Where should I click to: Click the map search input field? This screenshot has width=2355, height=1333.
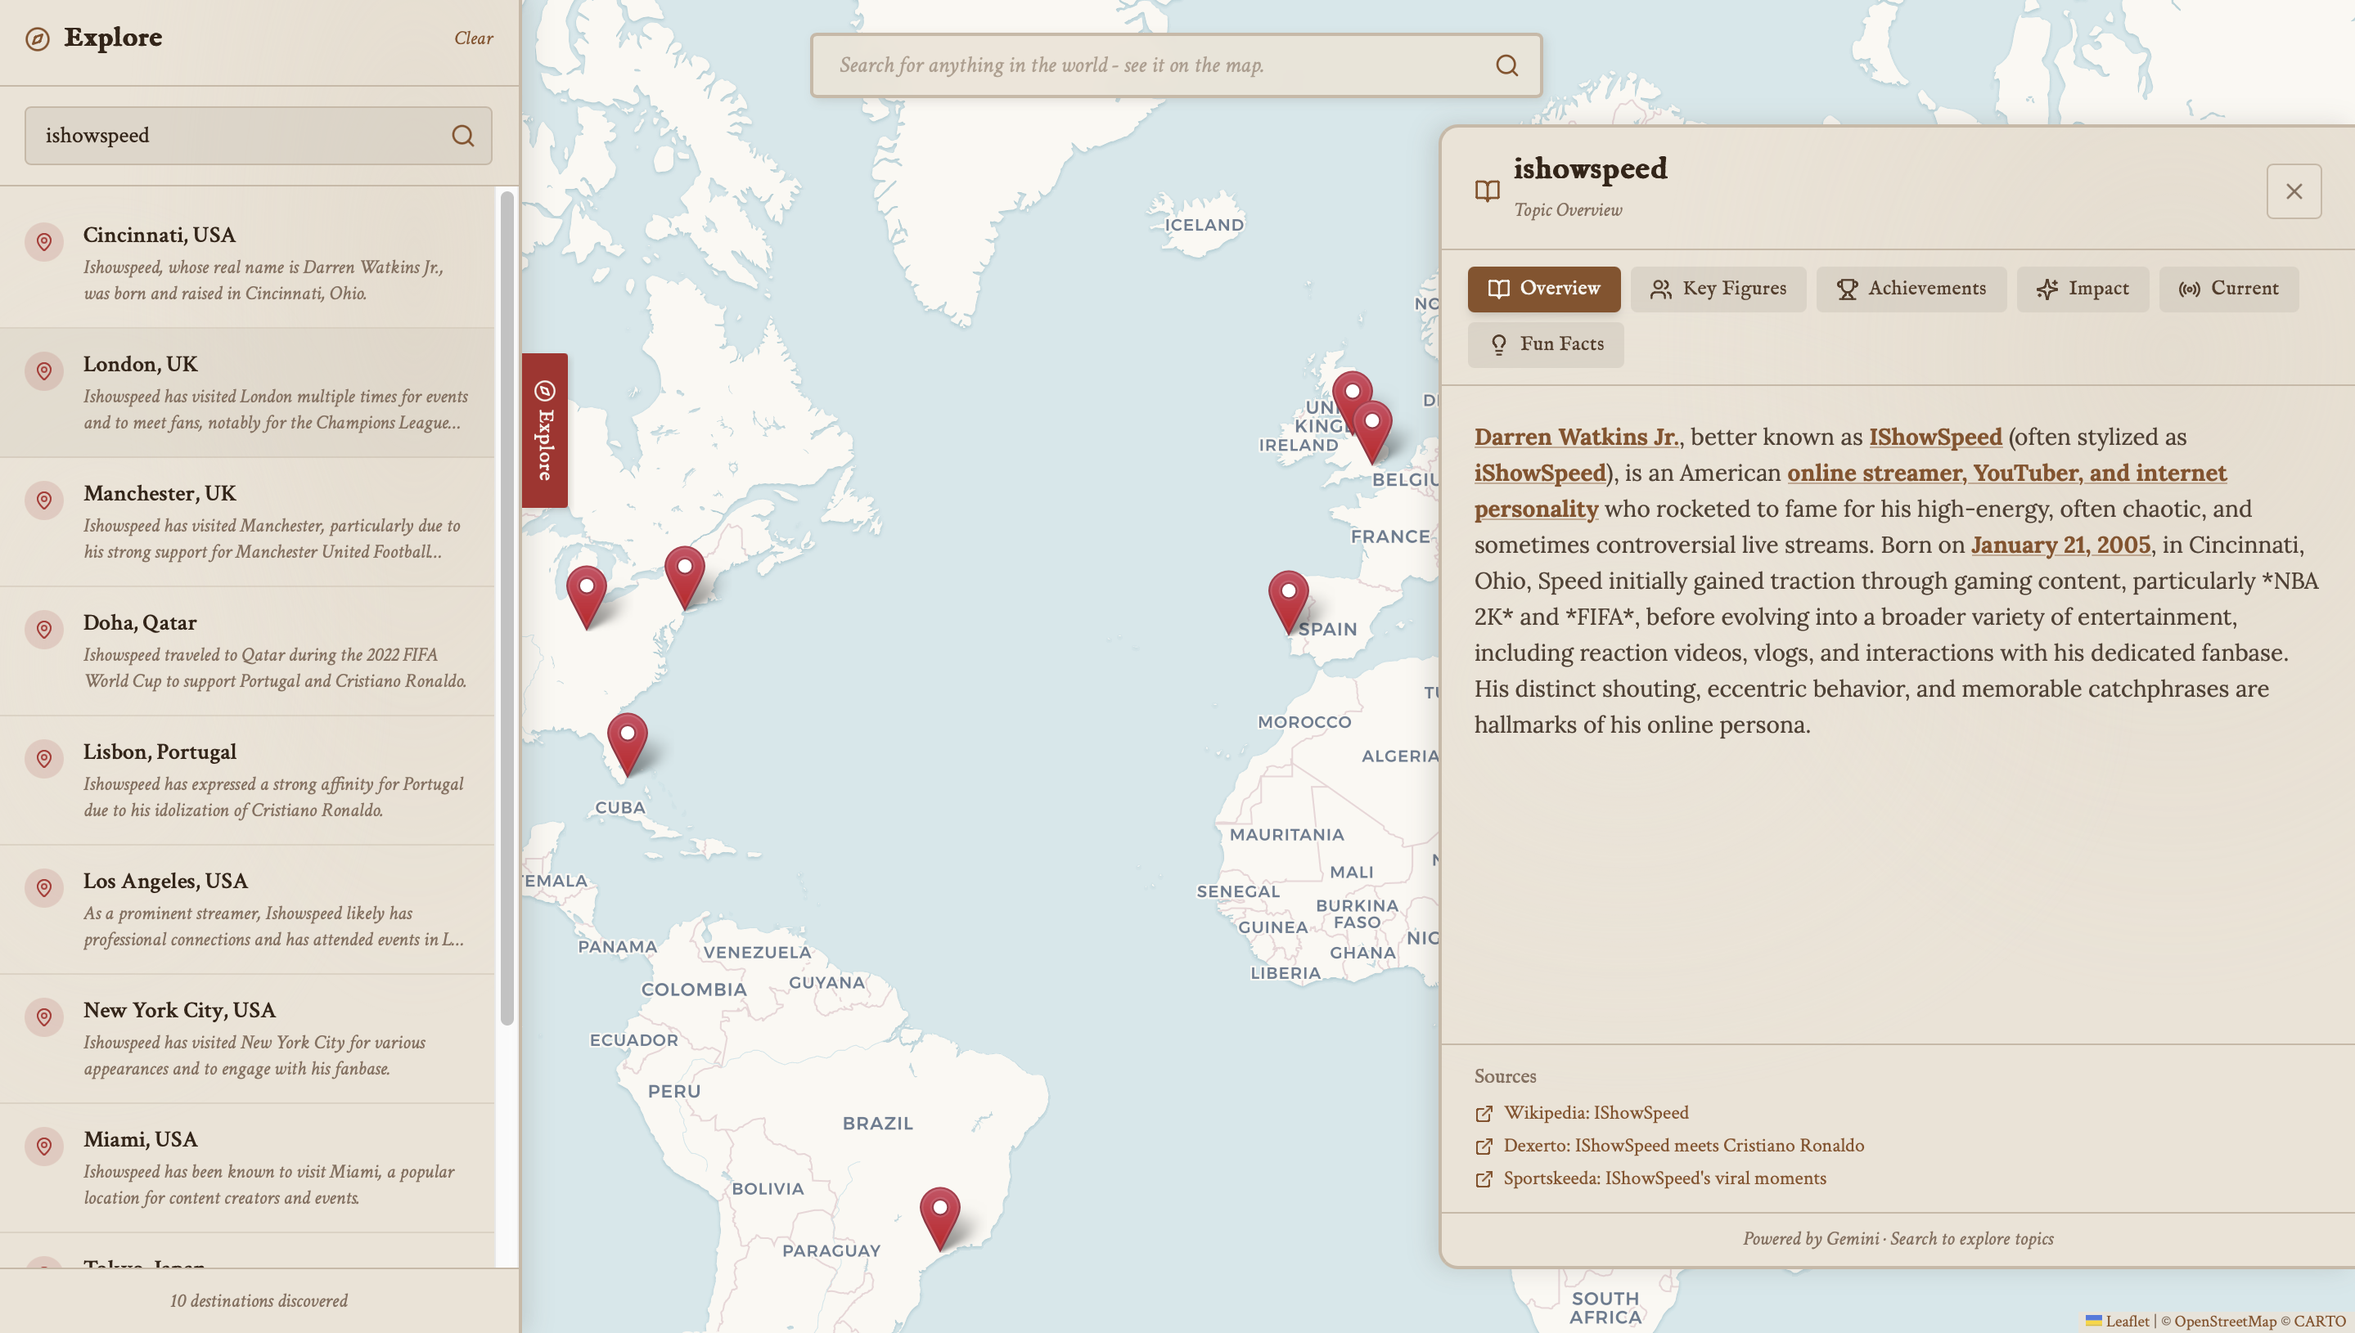coord(1154,65)
